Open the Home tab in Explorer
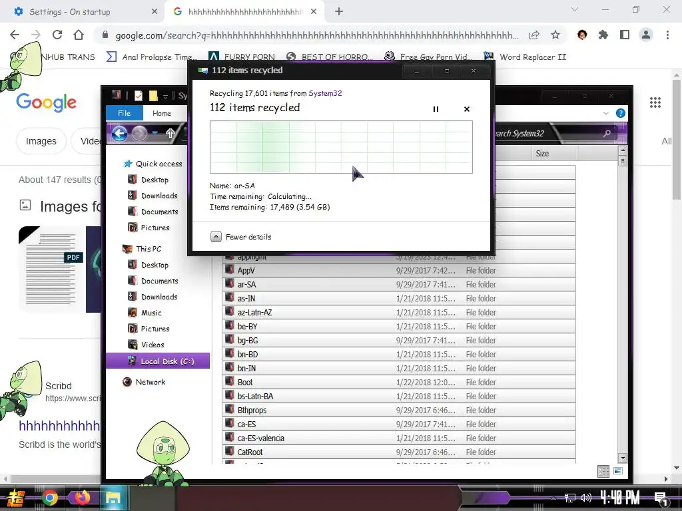 [x=161, y=113]
